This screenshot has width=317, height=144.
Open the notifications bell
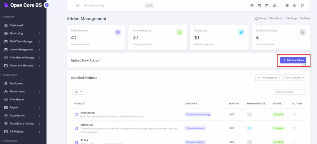pos(275,6)
